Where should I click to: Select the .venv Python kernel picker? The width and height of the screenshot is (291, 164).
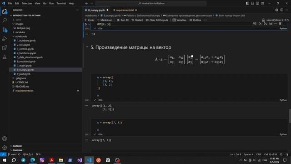coord(275,20)
